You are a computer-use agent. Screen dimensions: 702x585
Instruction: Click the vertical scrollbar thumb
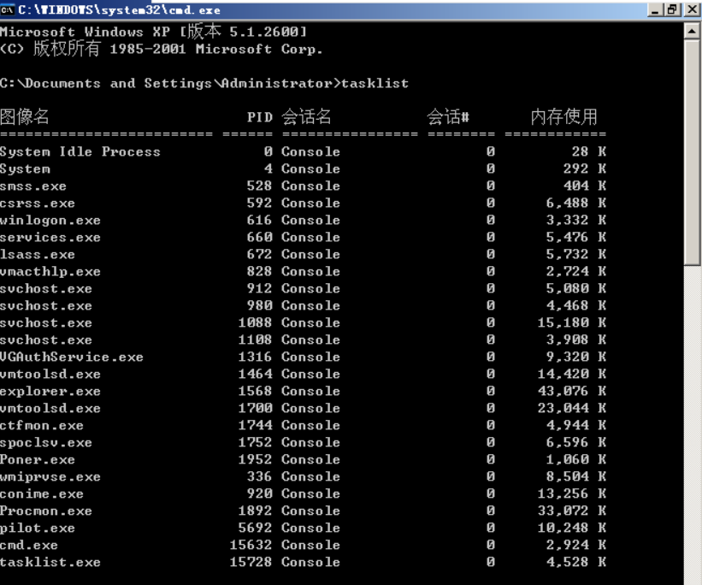[x=692, y=152]
